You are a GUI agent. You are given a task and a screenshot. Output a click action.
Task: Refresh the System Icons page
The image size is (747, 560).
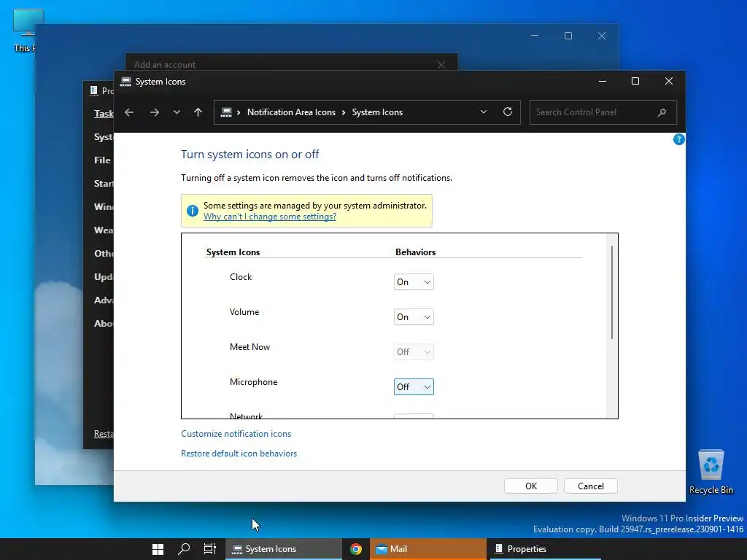508,112
